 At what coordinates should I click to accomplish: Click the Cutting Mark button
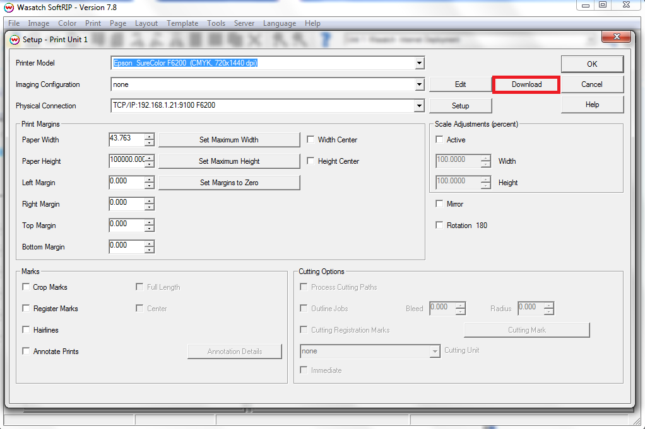pyautogui.click(x=527, y=330)
